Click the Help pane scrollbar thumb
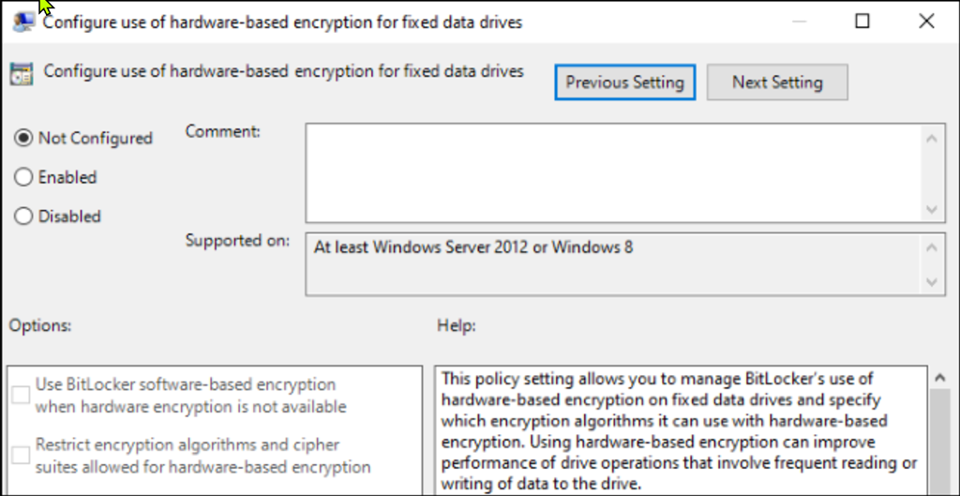The image size is (960, 496). (941, 441)
